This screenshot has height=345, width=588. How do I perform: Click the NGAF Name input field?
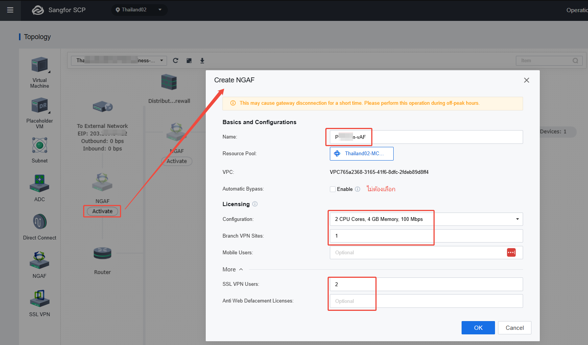point(426,137)
